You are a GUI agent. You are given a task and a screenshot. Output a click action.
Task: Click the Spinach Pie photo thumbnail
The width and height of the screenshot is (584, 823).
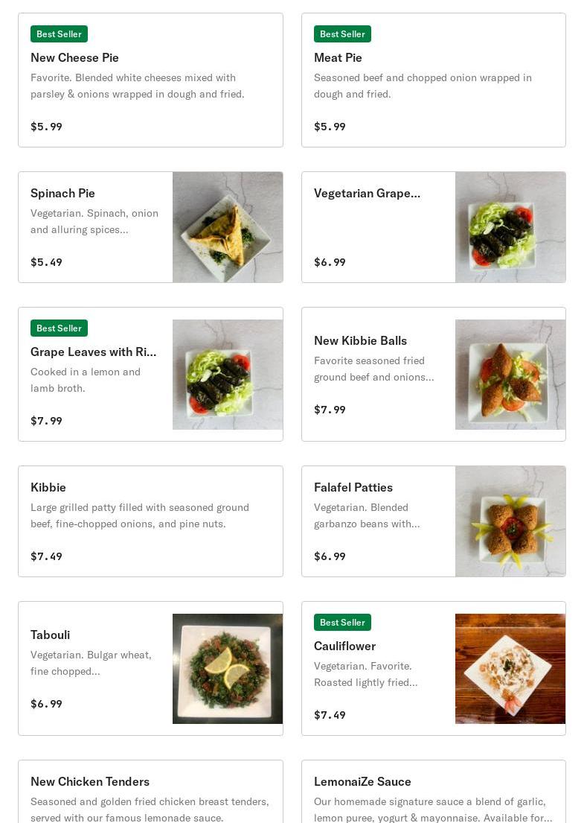(x=228, y=227)
